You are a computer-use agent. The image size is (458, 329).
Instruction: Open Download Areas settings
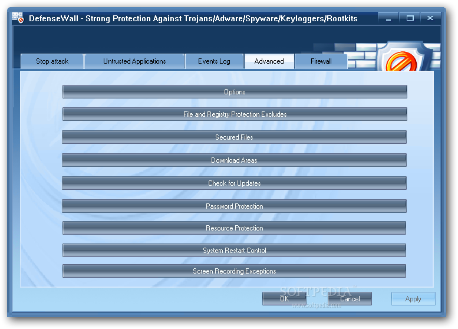tap(234, 160)
